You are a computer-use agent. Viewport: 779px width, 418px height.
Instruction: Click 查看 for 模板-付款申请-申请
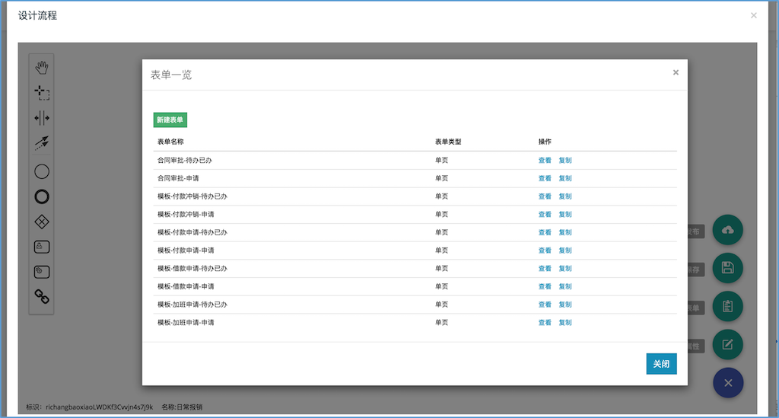[545, 250]
